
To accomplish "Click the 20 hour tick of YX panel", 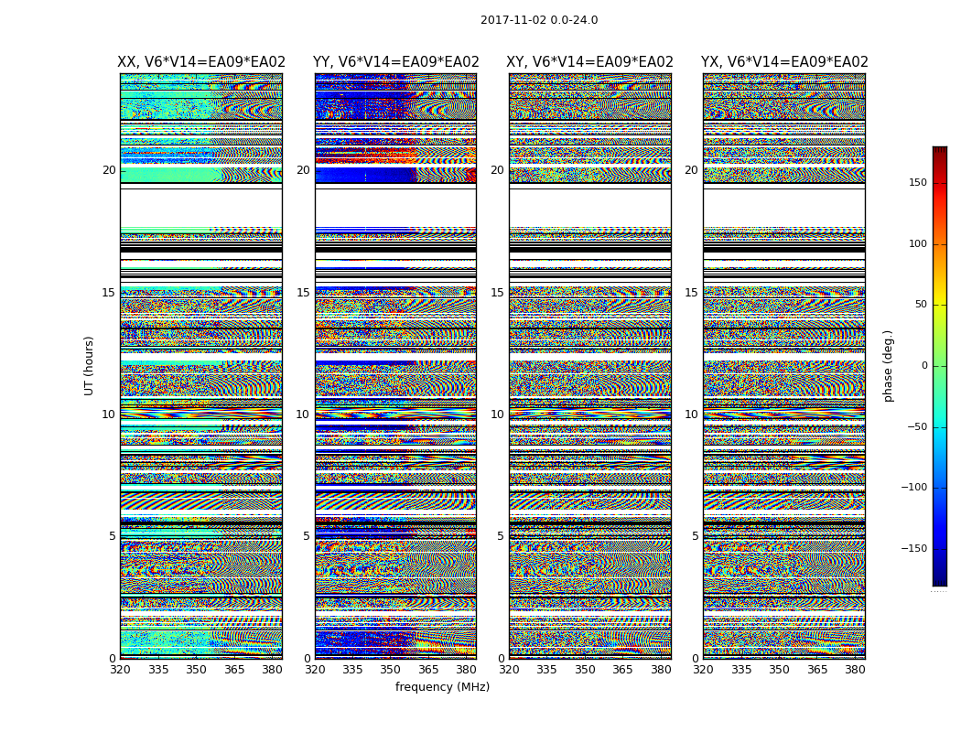I will pos(691,170).
